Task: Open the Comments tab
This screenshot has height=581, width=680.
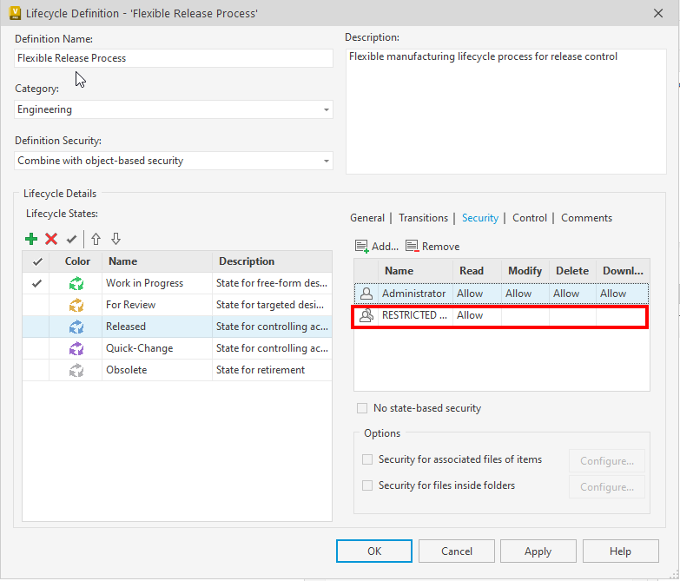Action: pos(586,218)
